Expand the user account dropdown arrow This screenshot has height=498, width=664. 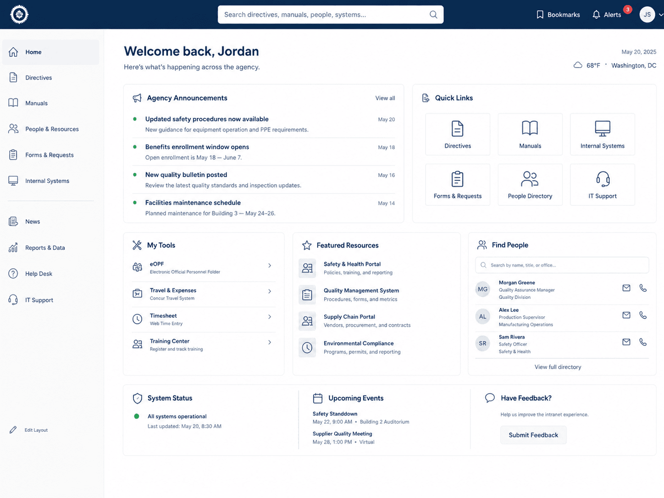(661, 15)
